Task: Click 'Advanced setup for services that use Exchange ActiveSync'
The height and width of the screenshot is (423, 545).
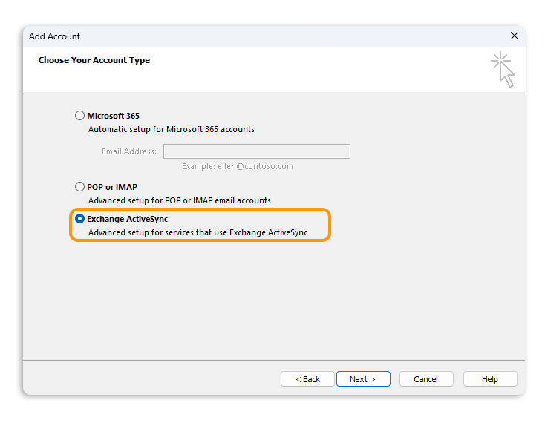Action: tap(198, 232)
